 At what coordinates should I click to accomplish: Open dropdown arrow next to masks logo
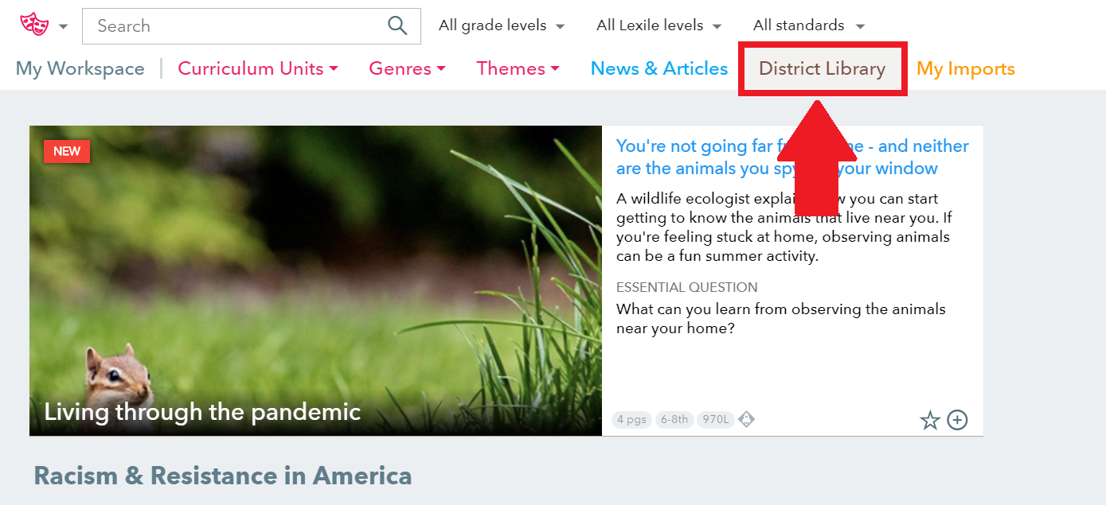click(63, 26)
